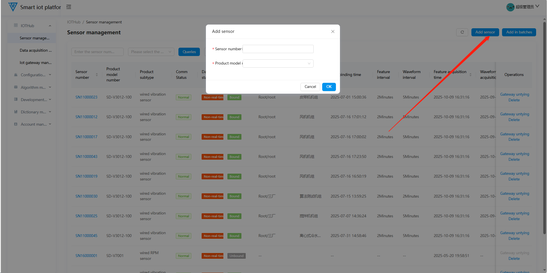Screen dimensions: 547x273
Task: Click the Unbound status tag for SN16000001
Action: (x=236, y=256)
